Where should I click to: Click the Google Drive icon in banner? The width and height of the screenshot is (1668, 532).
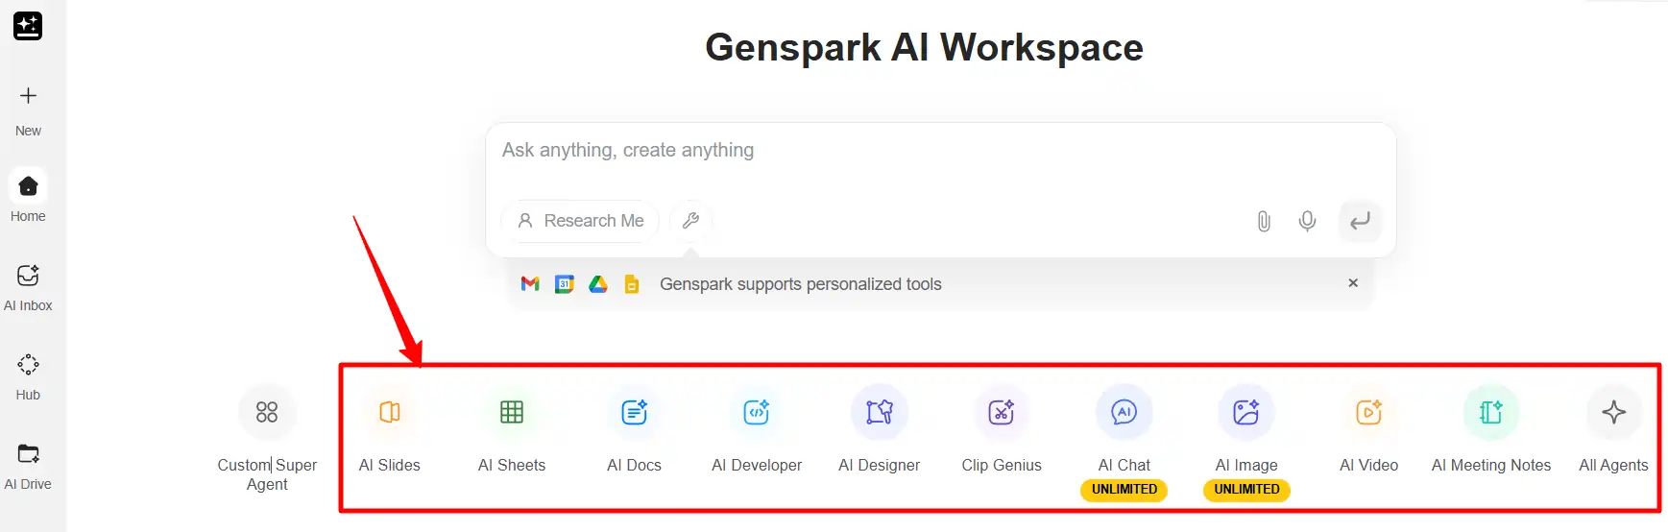tap(598, 284)
